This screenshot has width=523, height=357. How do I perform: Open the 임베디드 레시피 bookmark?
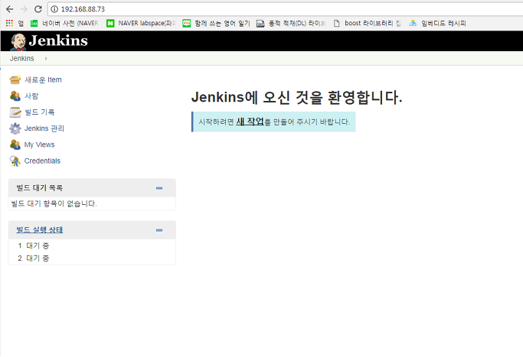coord(437,23)
